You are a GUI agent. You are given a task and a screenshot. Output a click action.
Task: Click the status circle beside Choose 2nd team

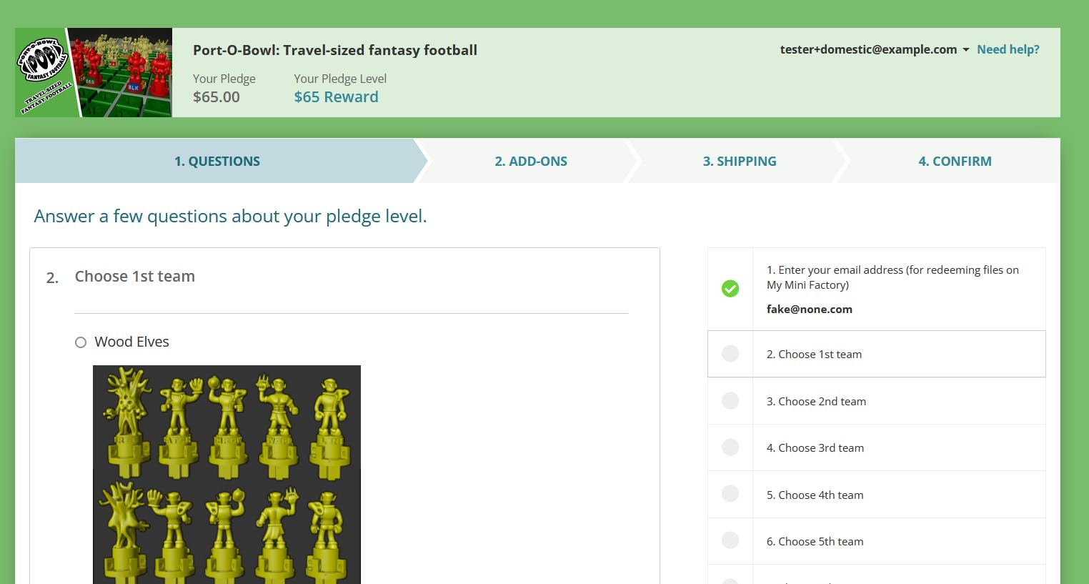[730, 401]
